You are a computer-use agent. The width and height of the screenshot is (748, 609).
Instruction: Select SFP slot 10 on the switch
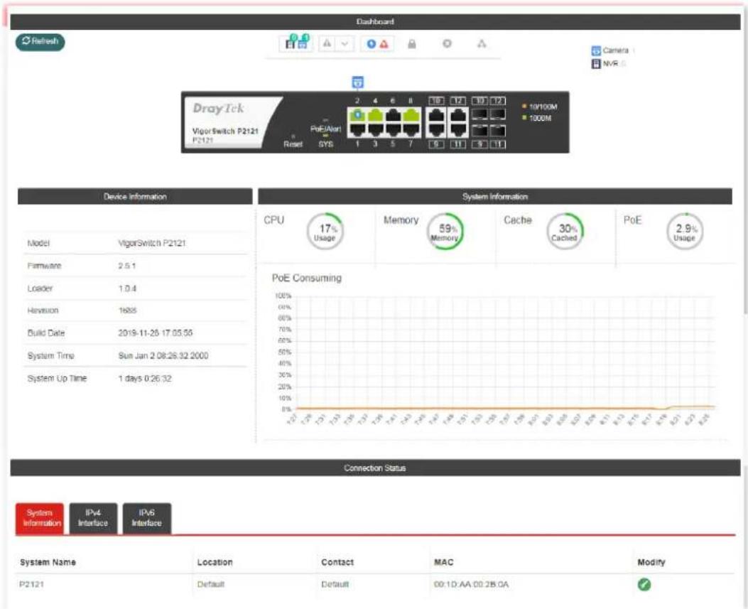pos(480,114)
